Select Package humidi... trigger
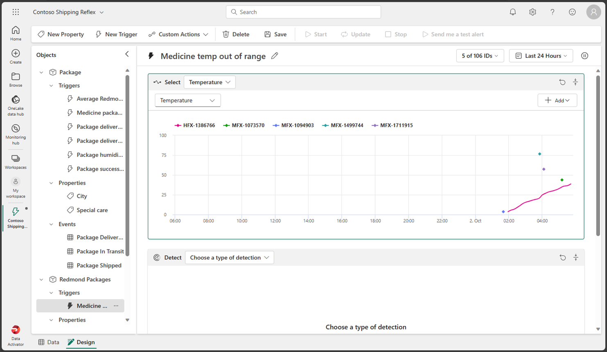The image size is (607, 352). pyautogui.click(x=95, y=155)
